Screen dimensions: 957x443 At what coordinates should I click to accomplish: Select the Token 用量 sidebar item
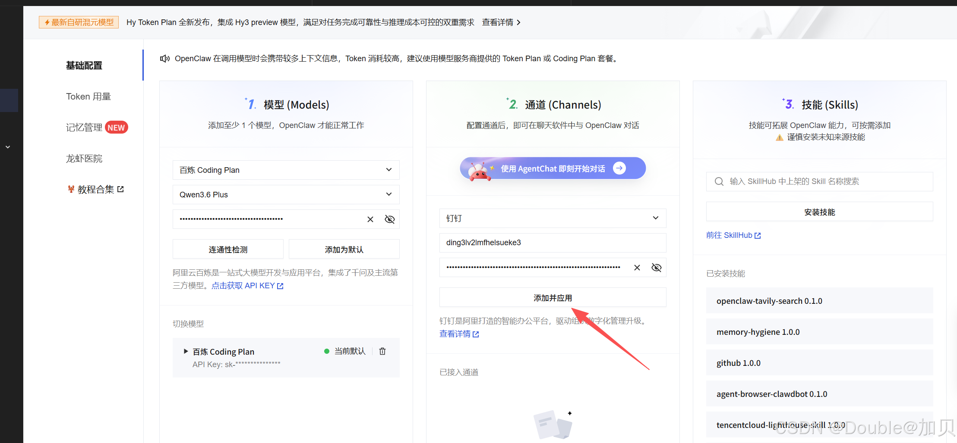[x=88, y=97]
